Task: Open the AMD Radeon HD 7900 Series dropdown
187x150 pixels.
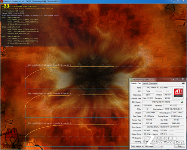Action: point(147,147)
